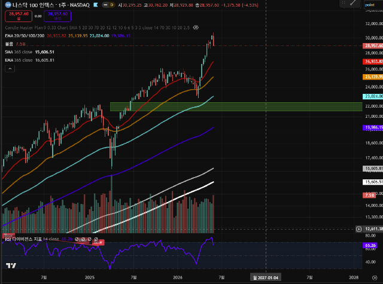Select the volume indicator legend 7.5B
This screenshot has height=284, width=383.
(x=15, y=44)
